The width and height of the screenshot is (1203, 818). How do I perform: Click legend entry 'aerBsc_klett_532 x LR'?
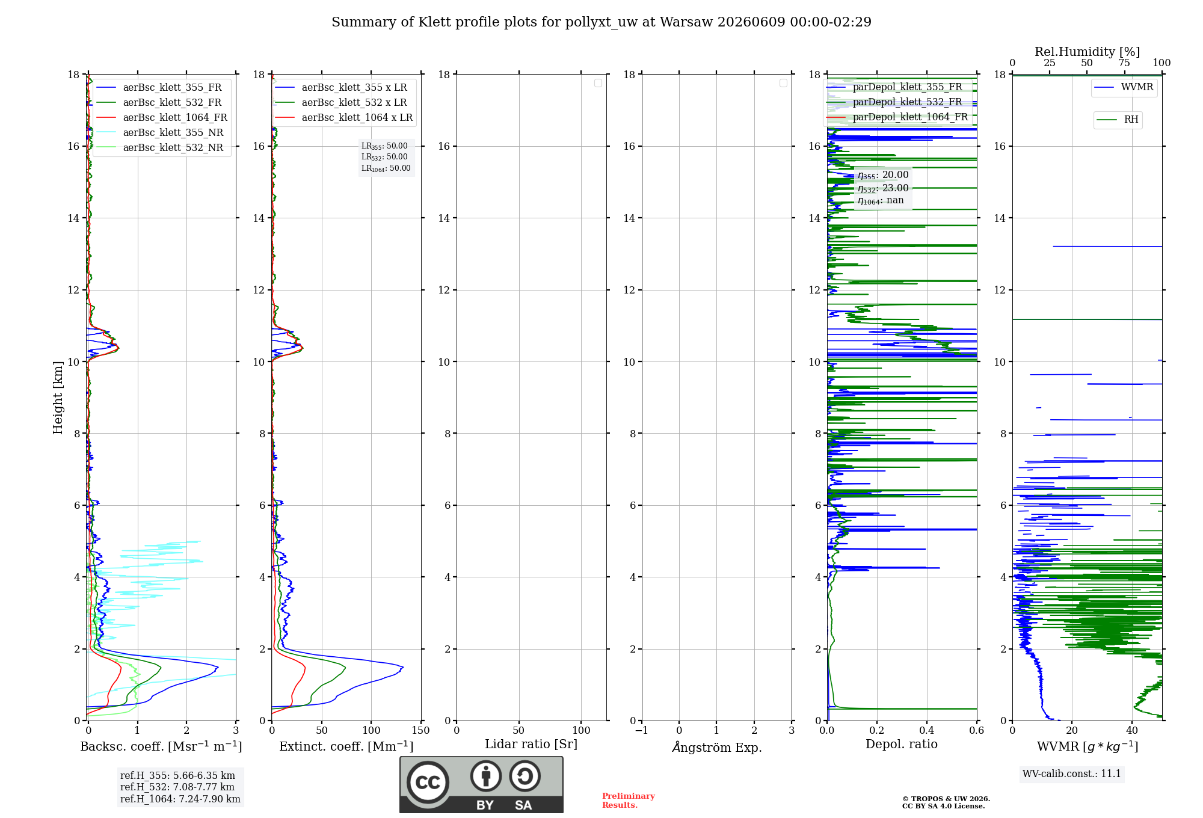point(354,103)
